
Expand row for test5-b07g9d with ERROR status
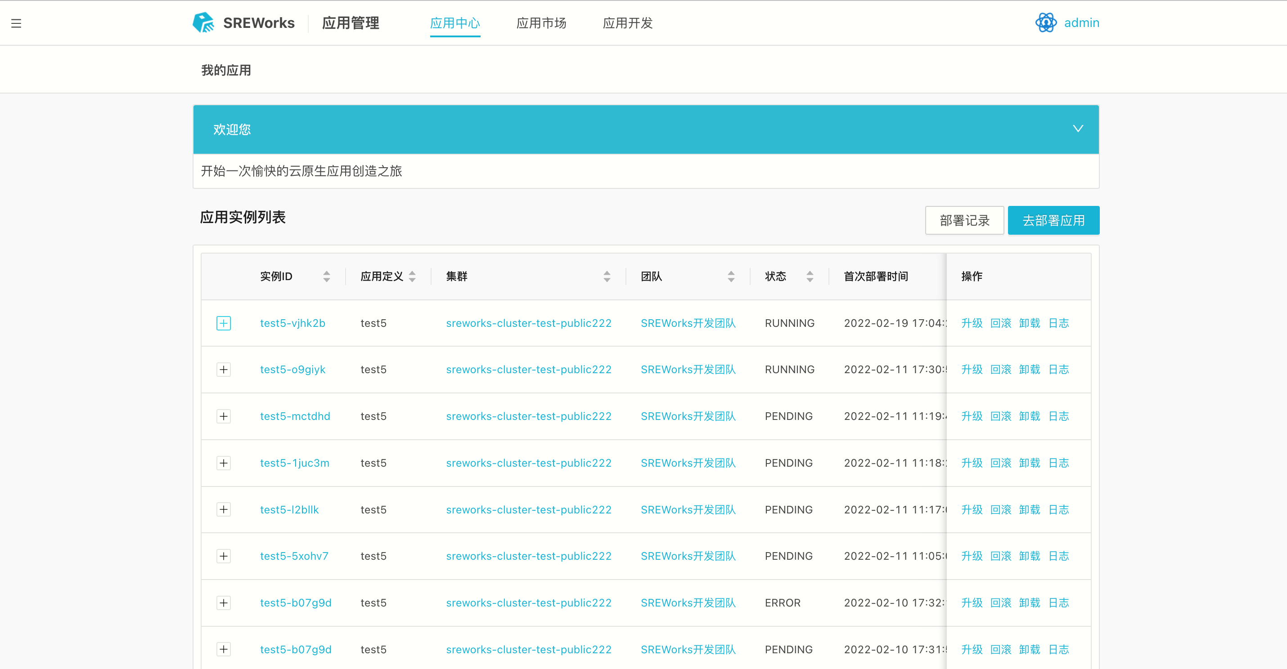coord(223,602)
